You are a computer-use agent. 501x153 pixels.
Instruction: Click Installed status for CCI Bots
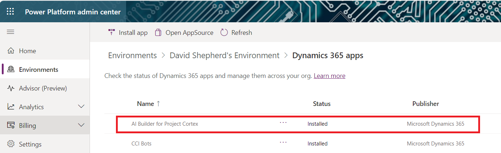[318, 144]
